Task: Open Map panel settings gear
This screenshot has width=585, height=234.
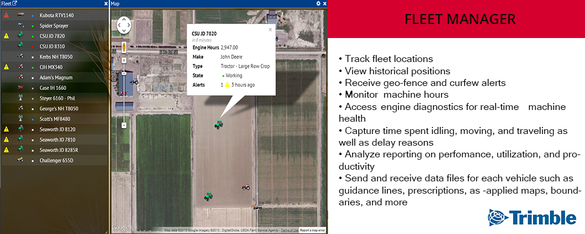Action: [x=318, y=4]
